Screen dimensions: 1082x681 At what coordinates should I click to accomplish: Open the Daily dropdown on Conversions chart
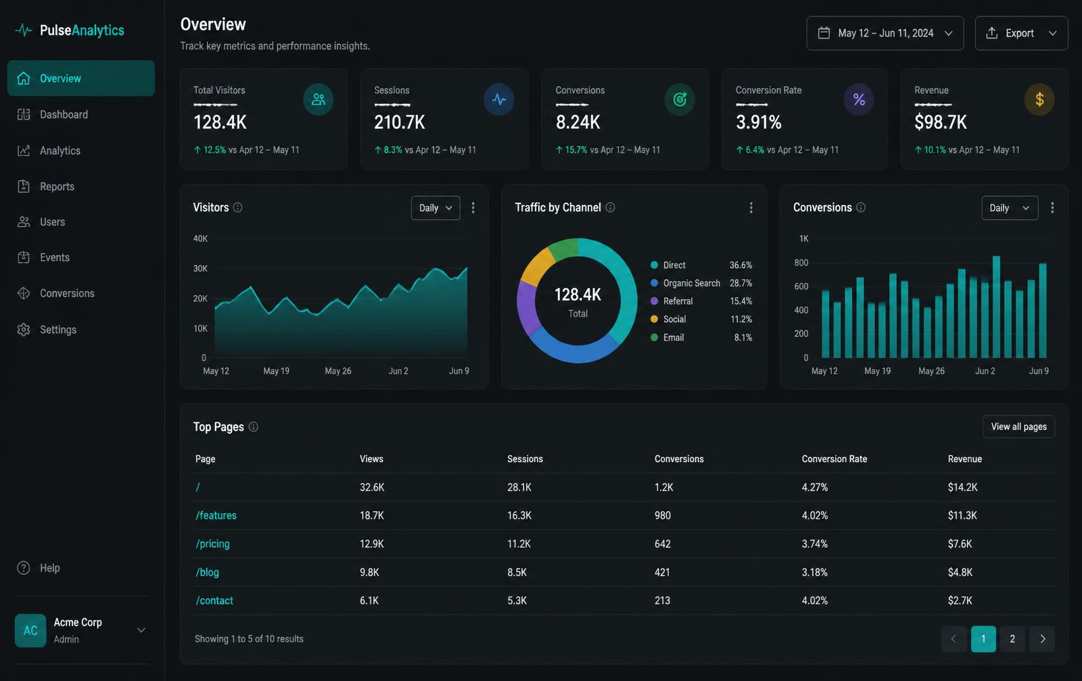[1010, 208]
